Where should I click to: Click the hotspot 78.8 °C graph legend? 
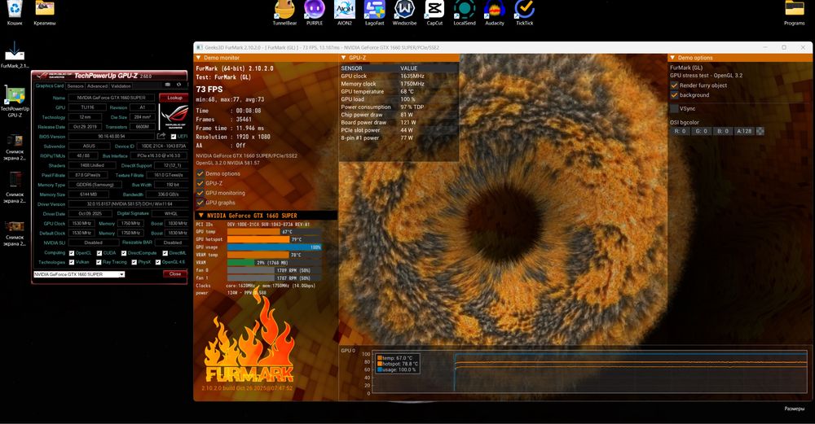[x=397, y=364]
